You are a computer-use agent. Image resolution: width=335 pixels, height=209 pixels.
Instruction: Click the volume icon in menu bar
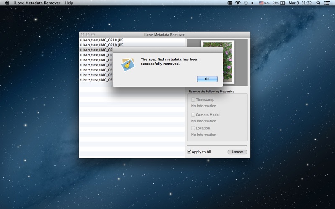pos(253,3)
